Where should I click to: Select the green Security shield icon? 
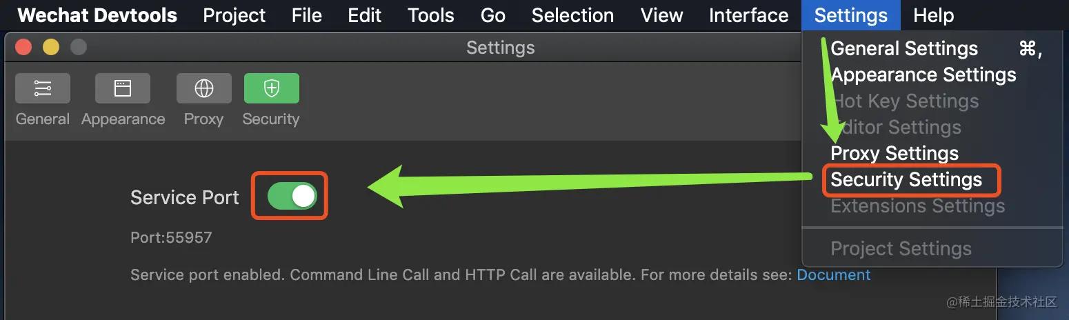coord(271,88)
